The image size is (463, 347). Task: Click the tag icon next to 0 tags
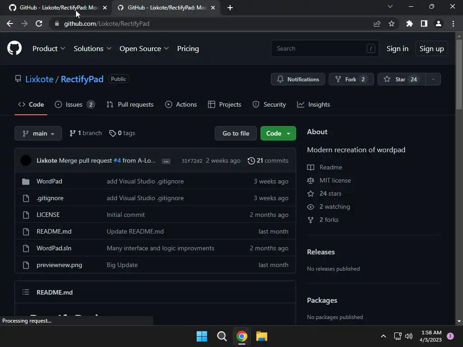[113, 133]
